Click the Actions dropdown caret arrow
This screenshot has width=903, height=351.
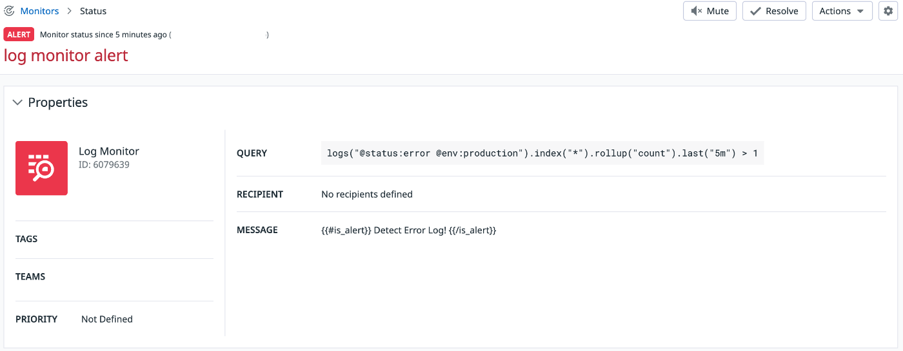click(860, 12)
